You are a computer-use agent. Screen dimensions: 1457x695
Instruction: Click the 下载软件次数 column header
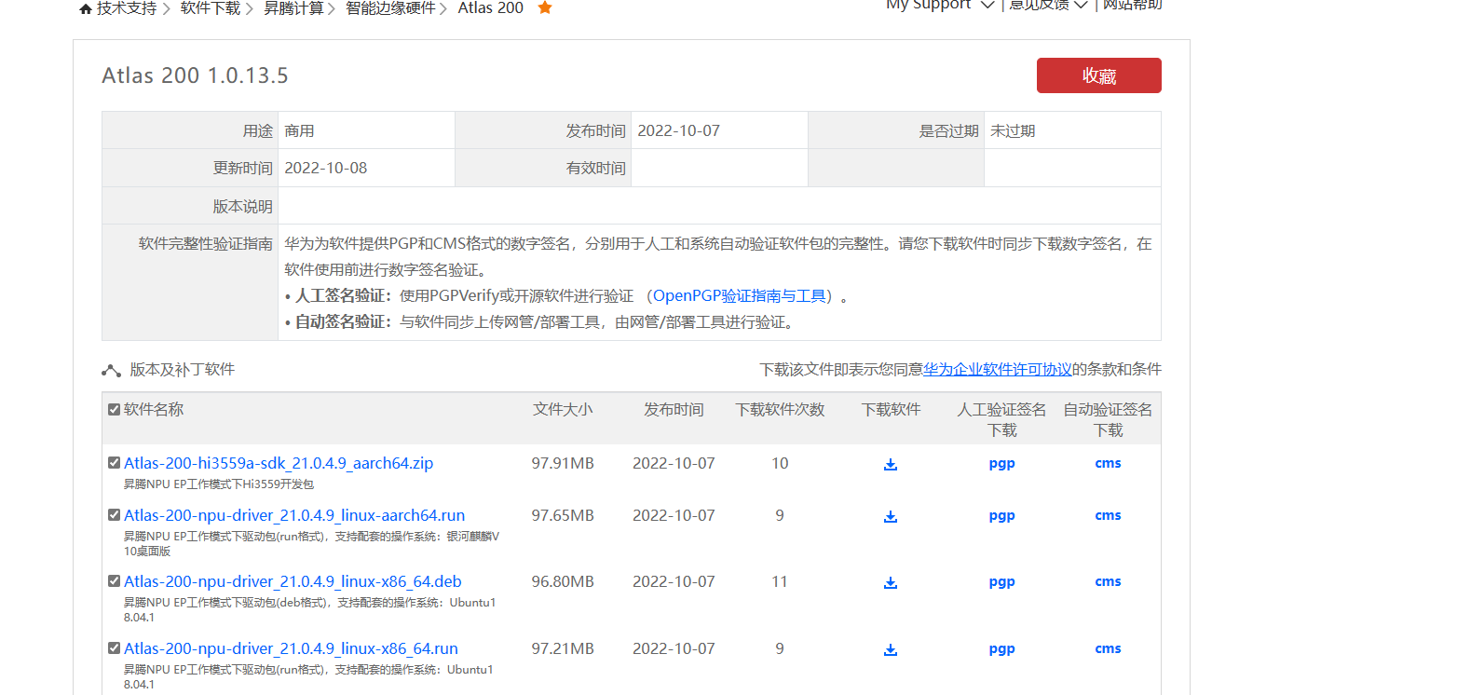(780, 410)
